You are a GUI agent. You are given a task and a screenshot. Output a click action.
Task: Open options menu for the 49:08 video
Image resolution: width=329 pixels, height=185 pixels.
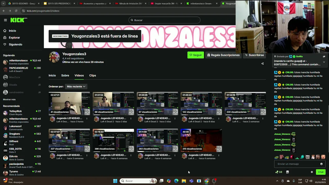click(219, 155)
